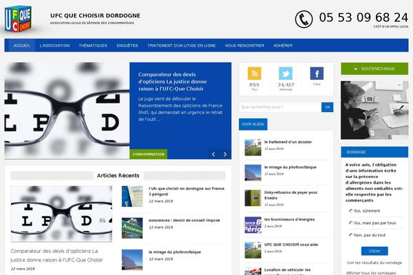Click solar panel thumbnail in Articles Récents
The width and height of the screenshot is (413, 275).
click(132, 260)
